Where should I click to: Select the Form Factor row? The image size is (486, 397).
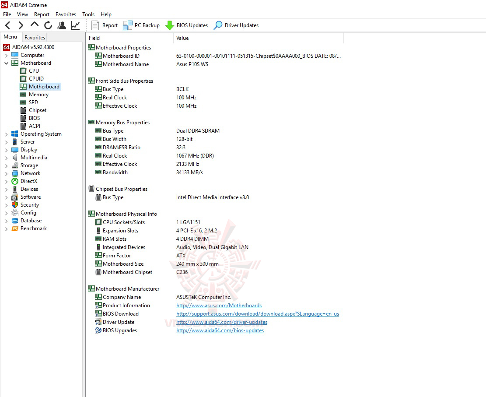(214, 256)
